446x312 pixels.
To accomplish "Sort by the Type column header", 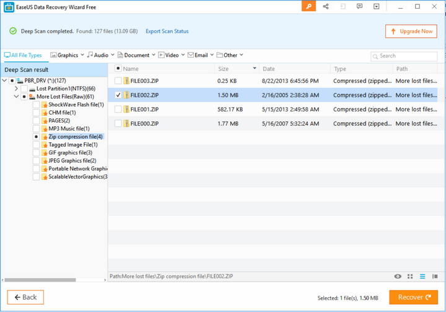I will point(362,69).
